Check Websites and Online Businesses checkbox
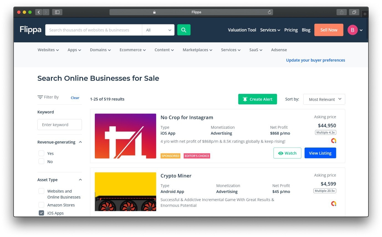This screenshot has width=382, height=237. tap(41, 191)
